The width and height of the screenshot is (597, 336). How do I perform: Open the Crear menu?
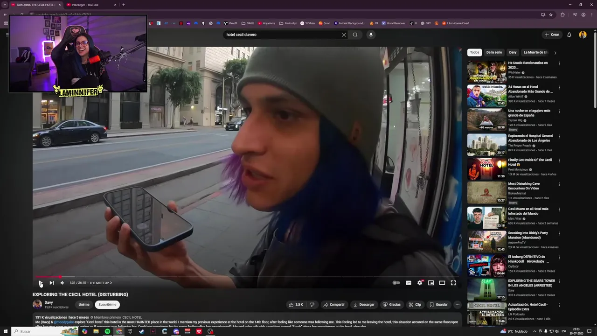552,35
